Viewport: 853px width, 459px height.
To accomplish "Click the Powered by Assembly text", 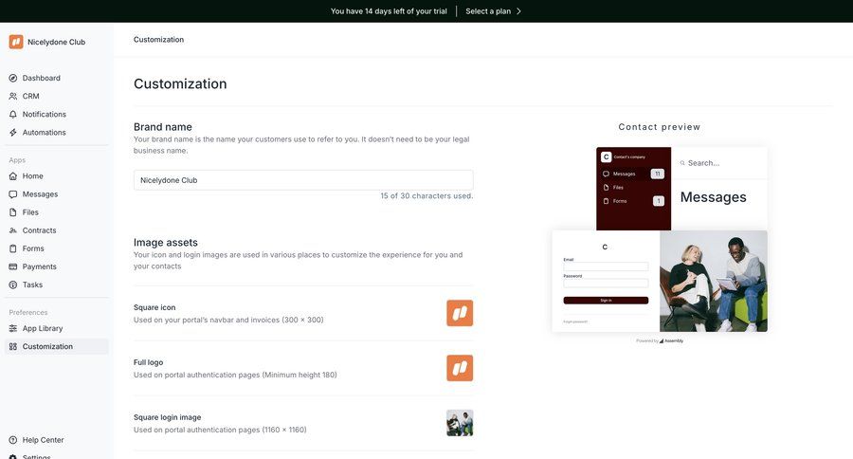I will point(660,340).
